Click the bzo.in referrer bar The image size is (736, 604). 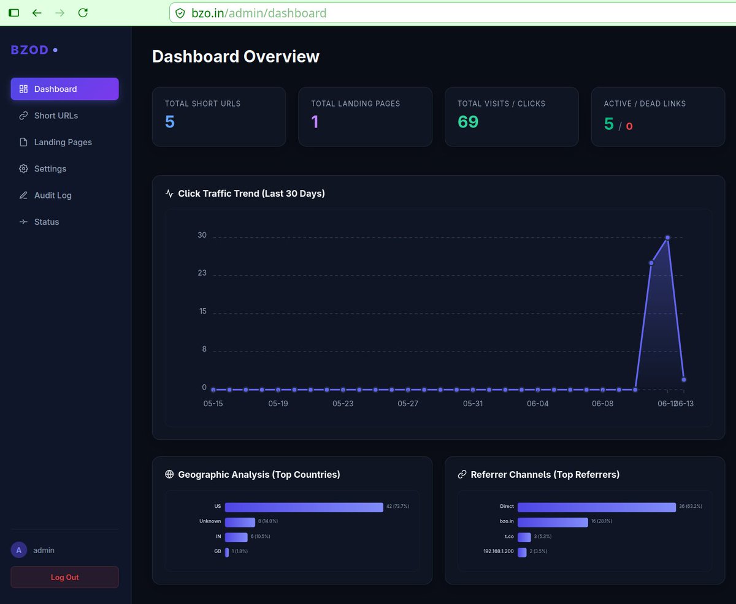pyautogui.click(x=553, y=522)
